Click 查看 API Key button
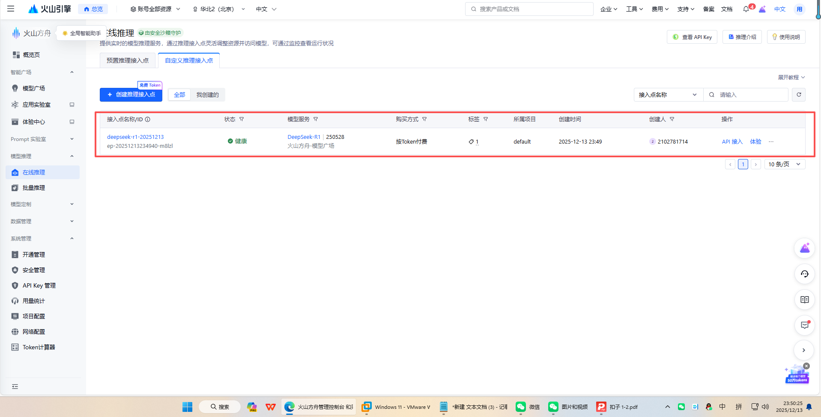 pos(692,37)
